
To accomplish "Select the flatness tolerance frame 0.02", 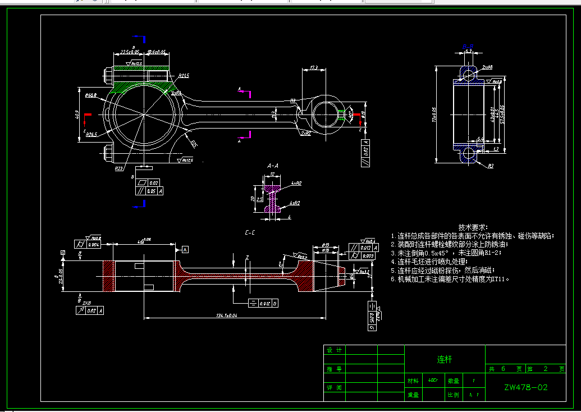I will [x=148, y=183].
